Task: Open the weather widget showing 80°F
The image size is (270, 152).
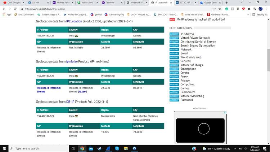Action: tap(216, 148)
